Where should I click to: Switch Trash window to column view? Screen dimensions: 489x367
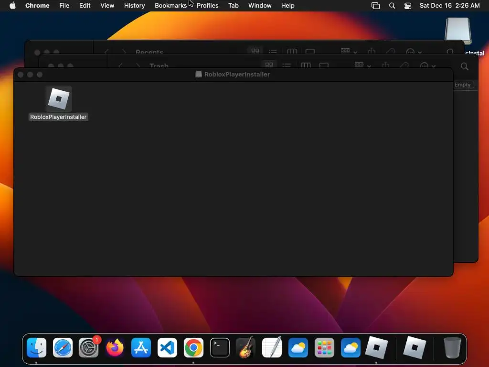coord(306,65)
